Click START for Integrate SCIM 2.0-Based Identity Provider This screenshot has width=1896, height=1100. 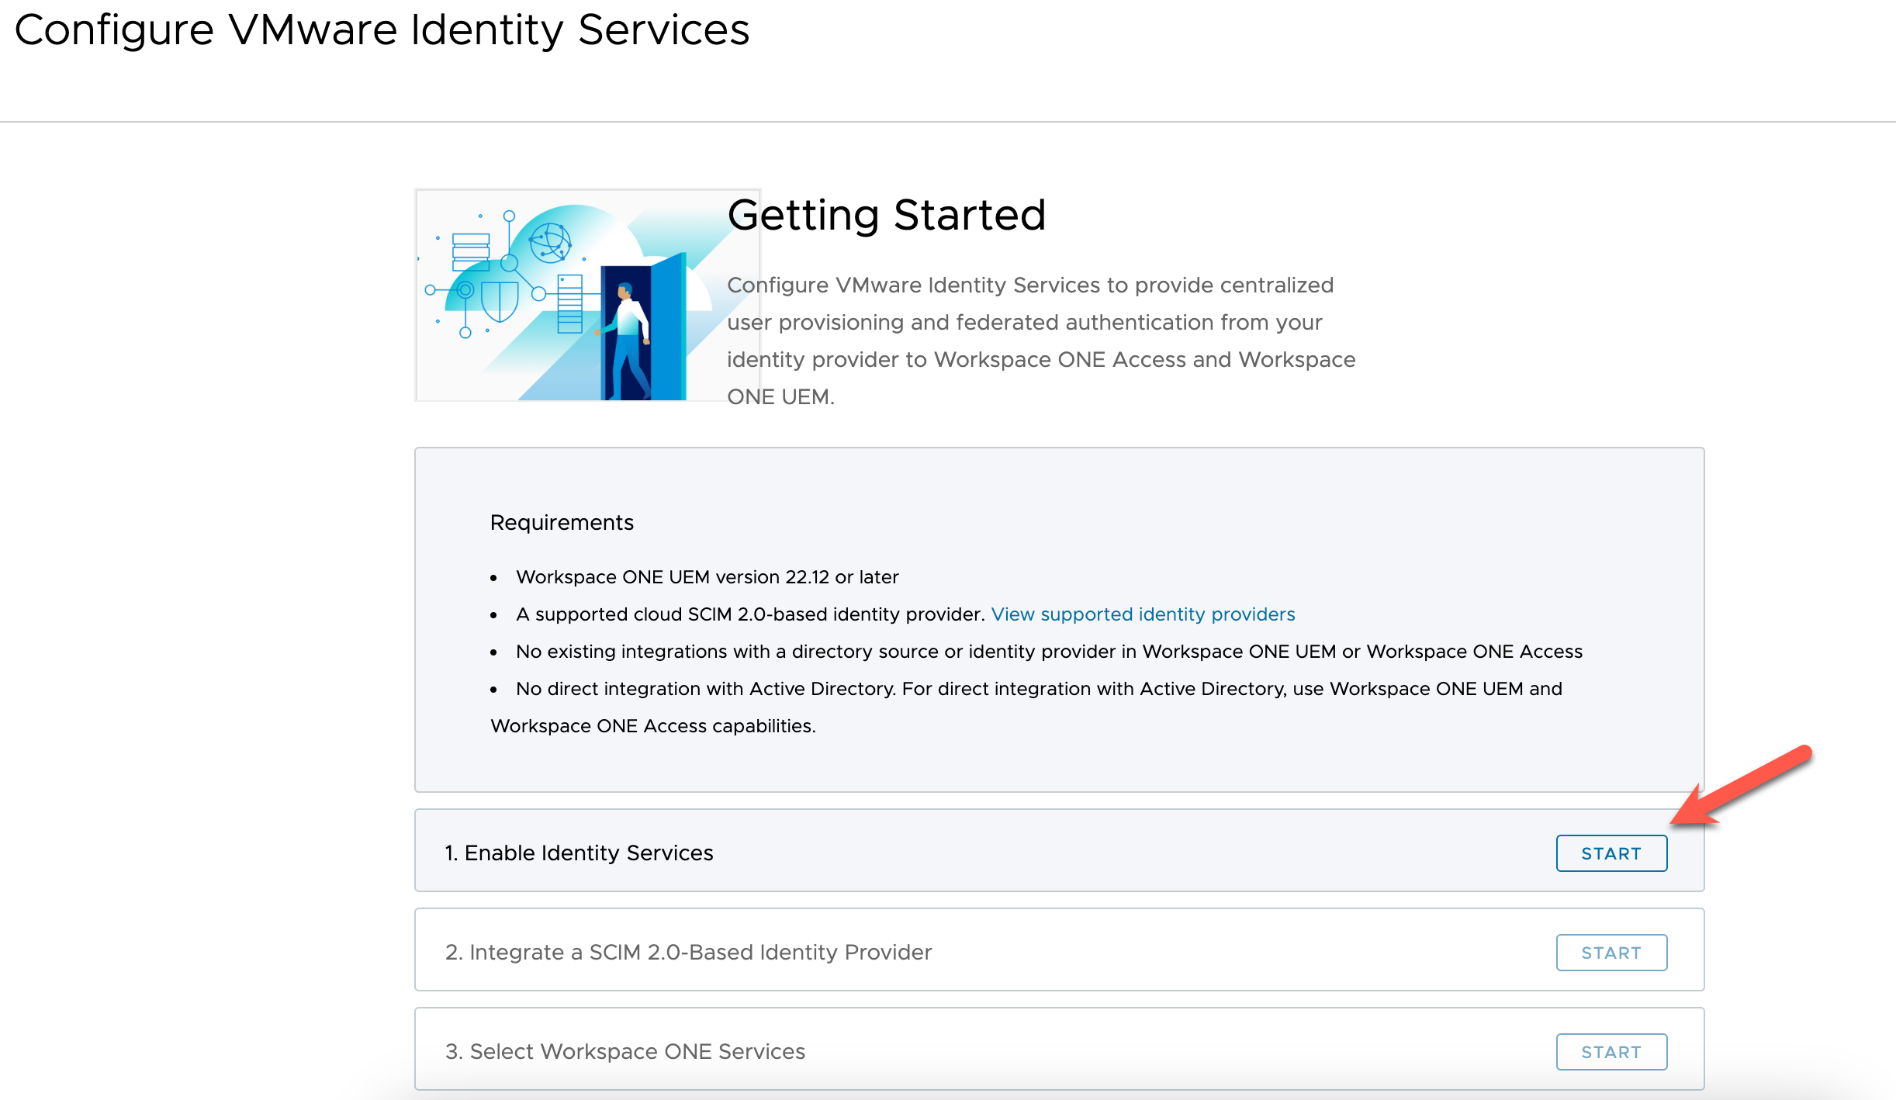tap(1611, 953)
